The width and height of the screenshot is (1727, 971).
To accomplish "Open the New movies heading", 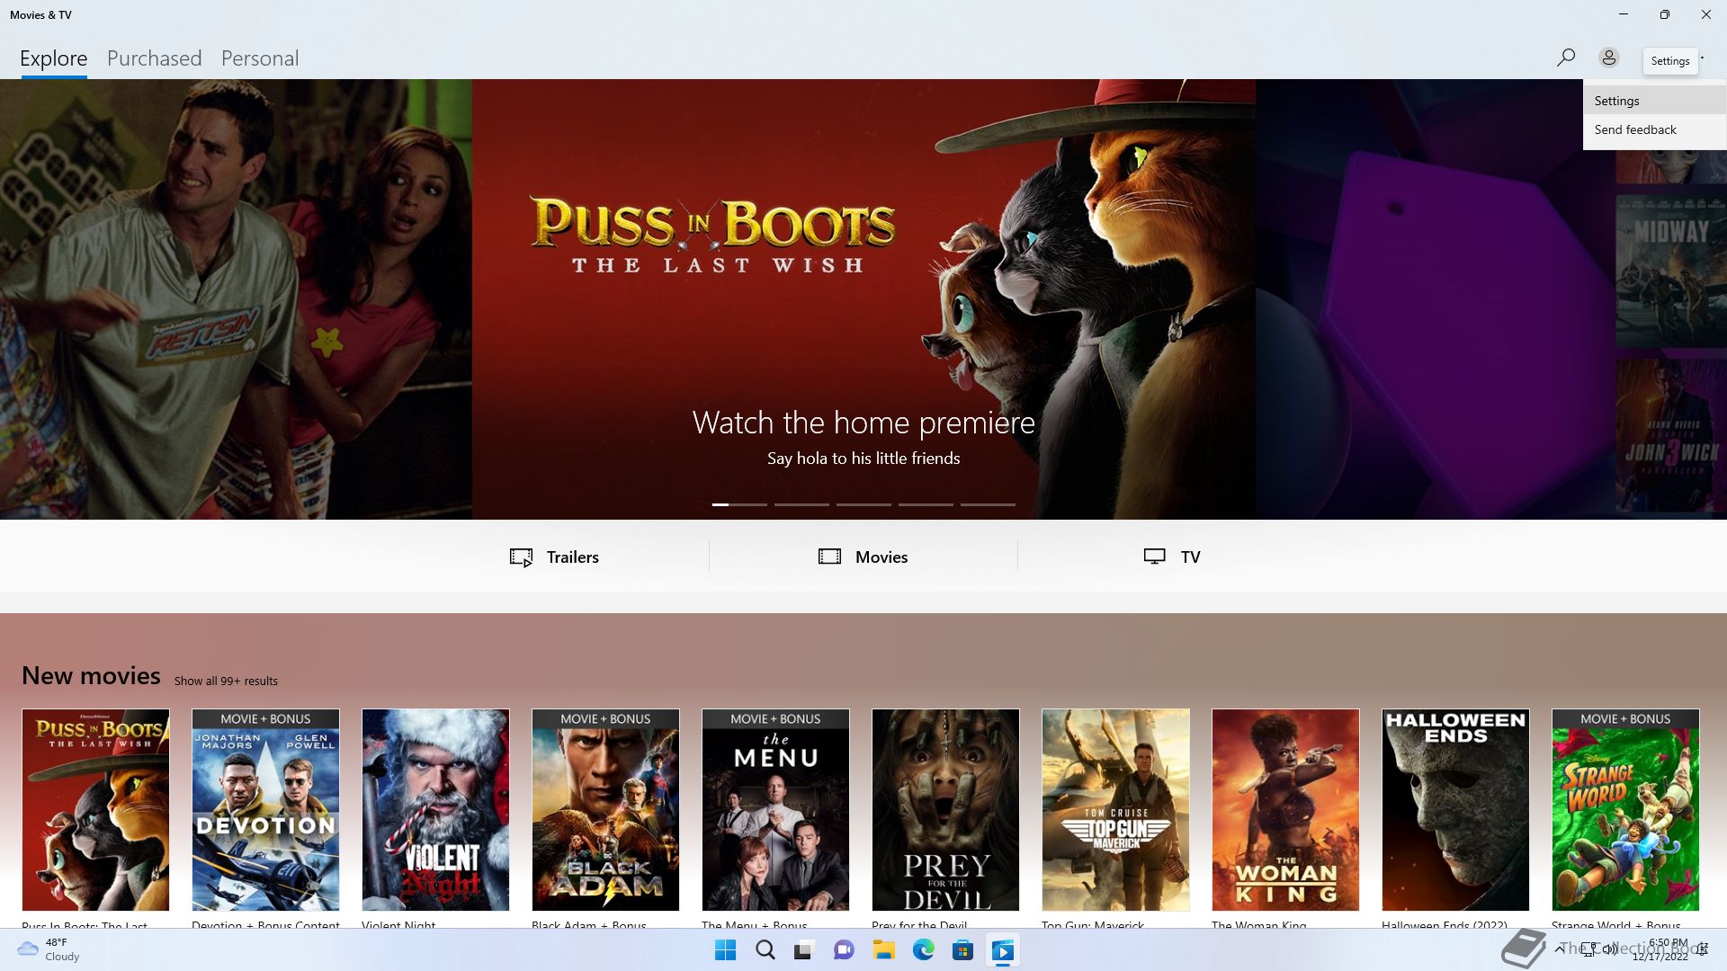I will point(91,676).
